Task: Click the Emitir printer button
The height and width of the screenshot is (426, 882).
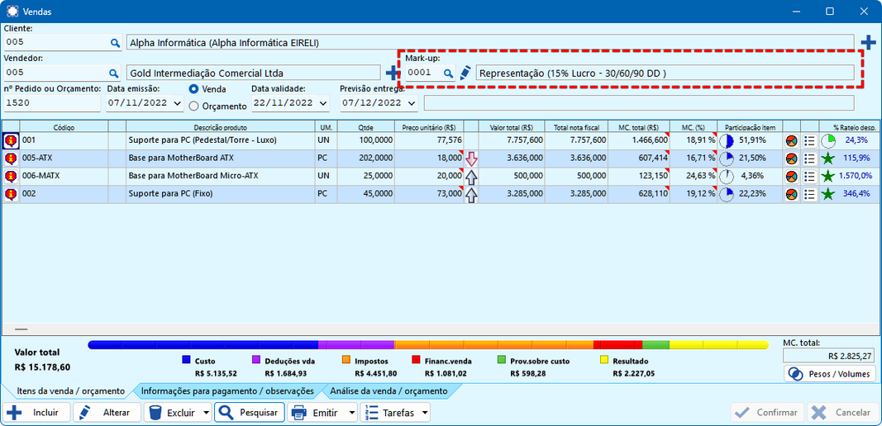Action: pos(317,413)
